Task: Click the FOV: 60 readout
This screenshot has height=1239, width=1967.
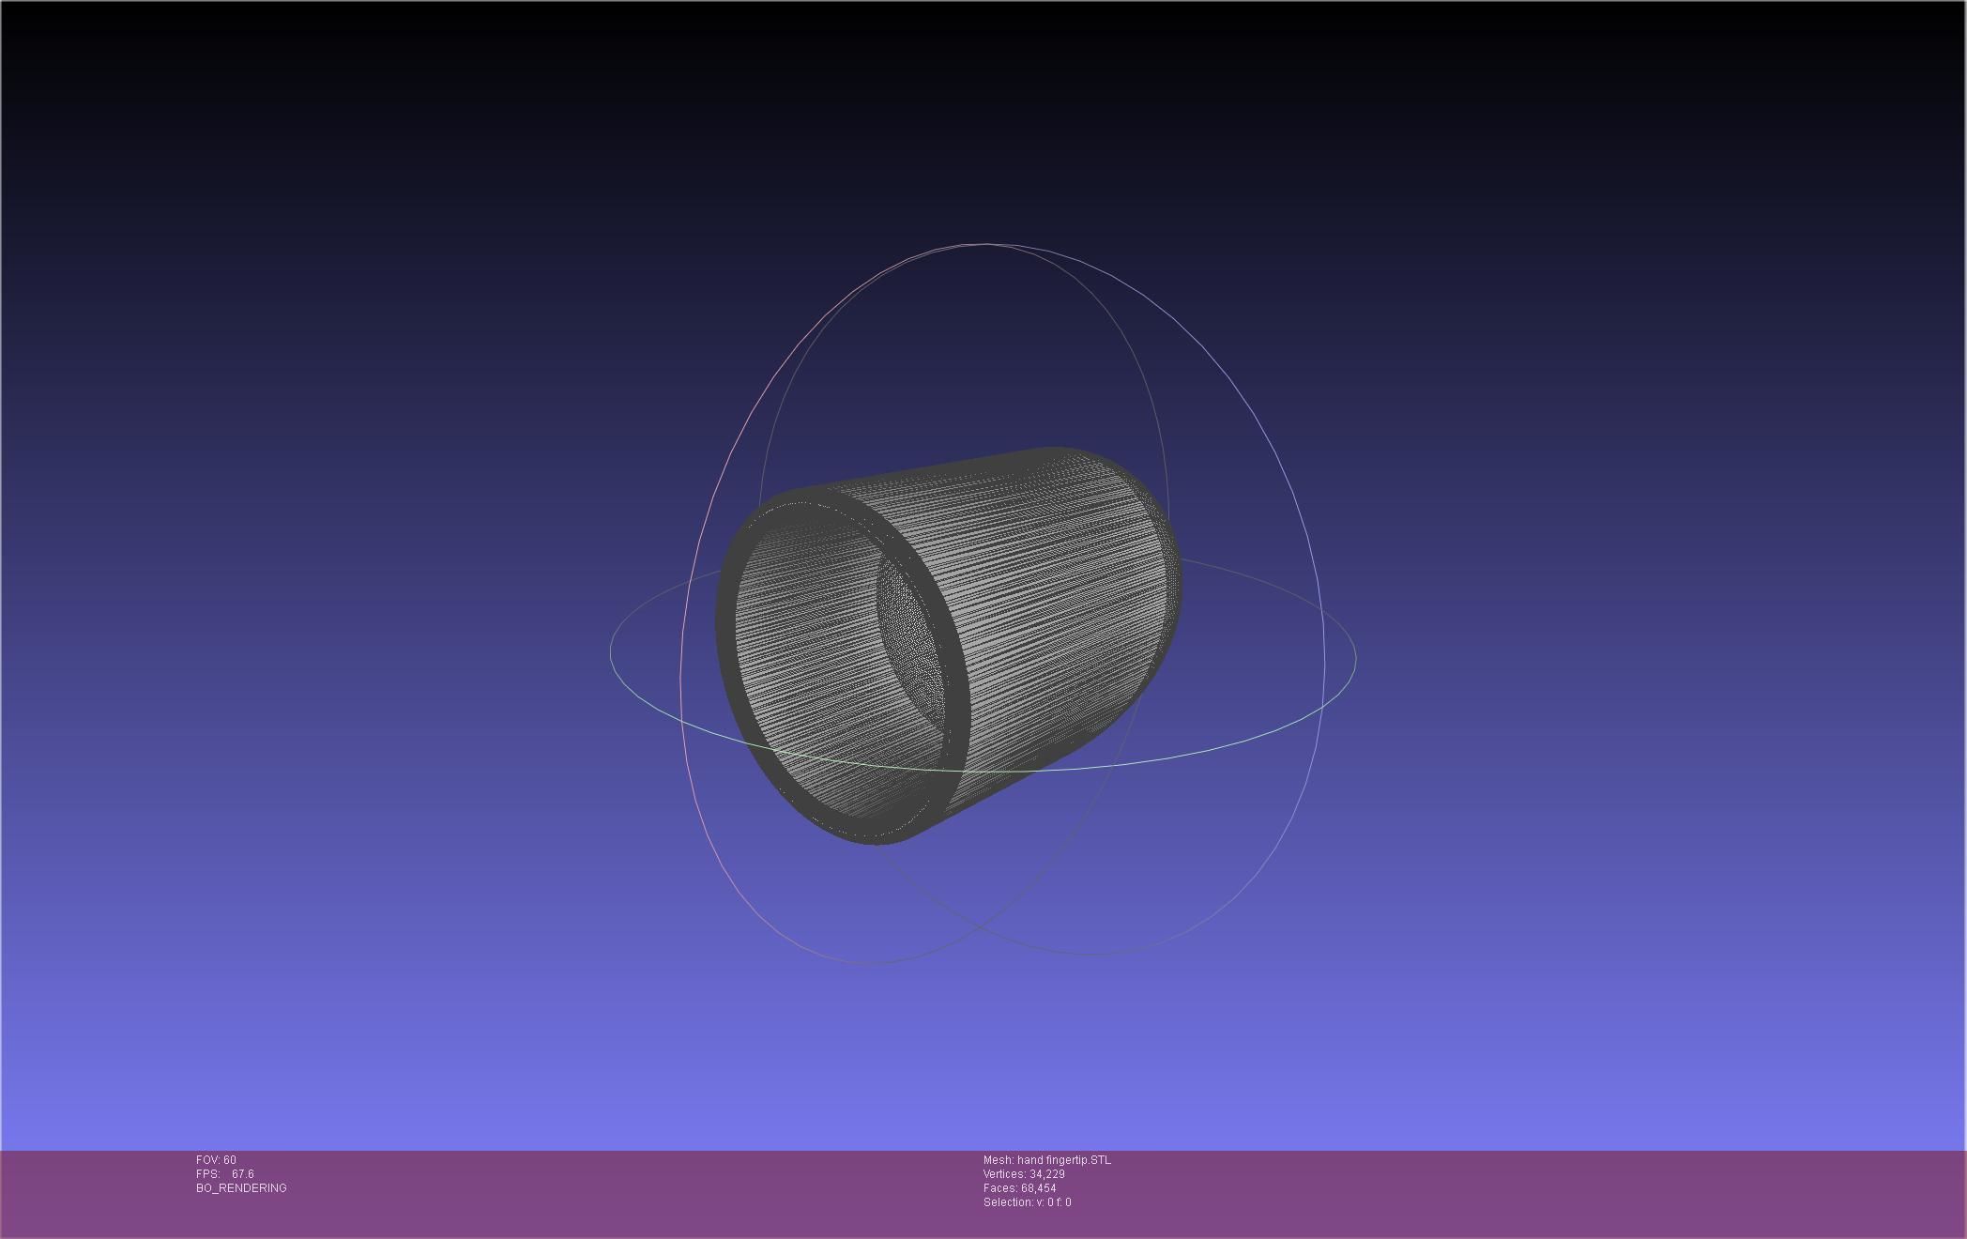Action: click(x=216, y=1160)
